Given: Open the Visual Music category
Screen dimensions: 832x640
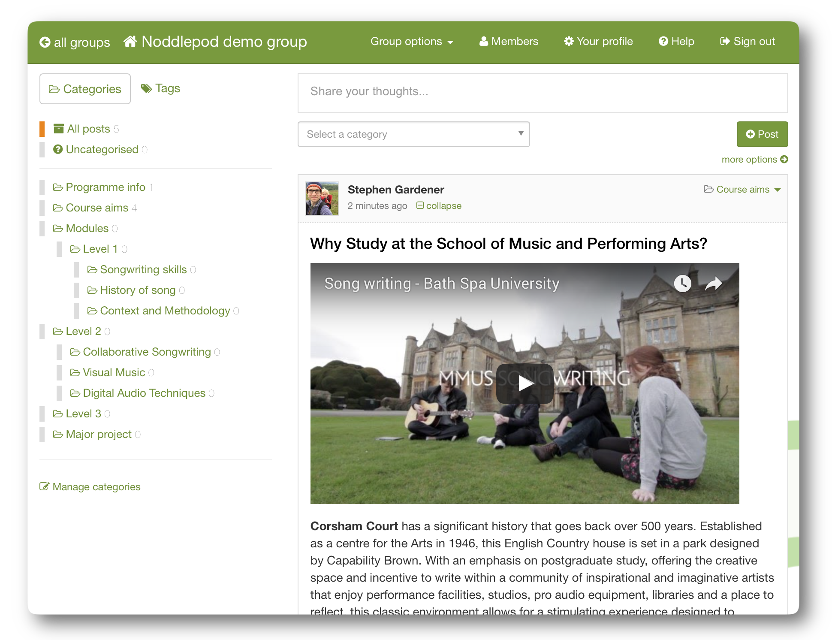Looking at the screenshot, I should (112, 372).
